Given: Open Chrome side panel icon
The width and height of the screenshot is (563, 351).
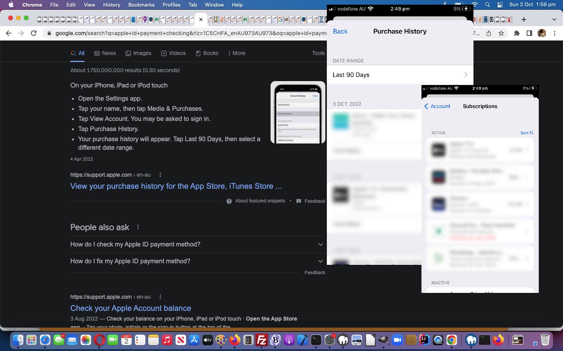Looking at the screenshot, I should pyautogui.click(x=529, y=33).
